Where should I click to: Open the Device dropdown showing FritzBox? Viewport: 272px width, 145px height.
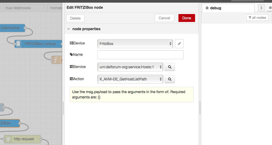coord(135,44)
